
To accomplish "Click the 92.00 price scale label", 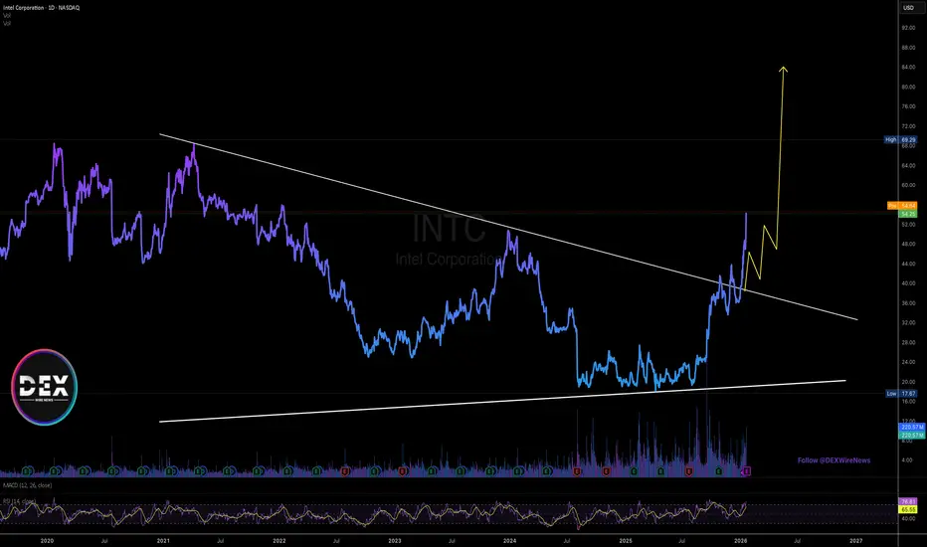I will [x=908, y=28].
